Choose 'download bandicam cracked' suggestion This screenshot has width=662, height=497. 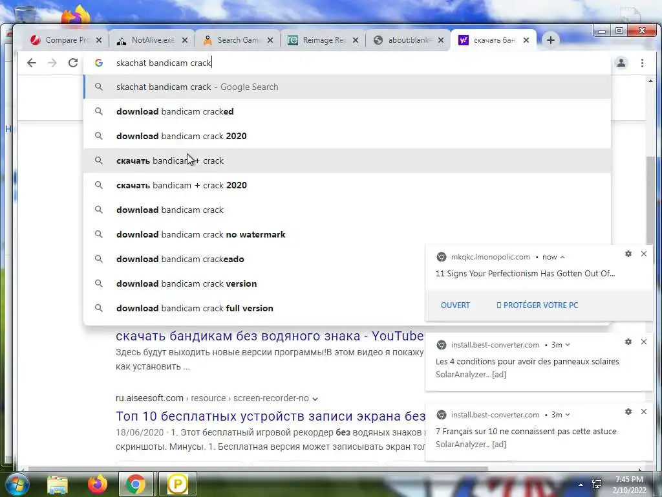pyautogui.click(x=347, y=111)
